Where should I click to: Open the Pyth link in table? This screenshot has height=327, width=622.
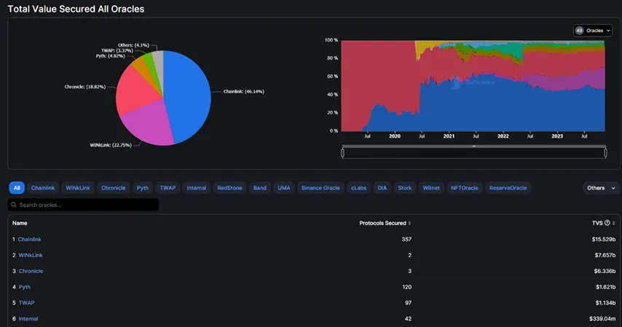click(25, 287)
